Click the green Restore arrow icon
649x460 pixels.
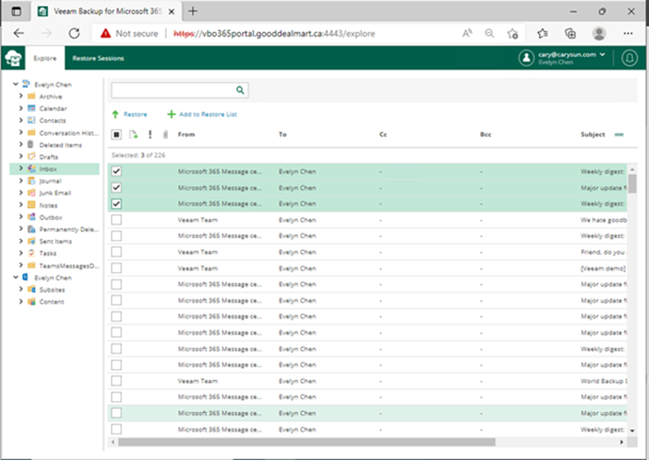pos(115,114)
